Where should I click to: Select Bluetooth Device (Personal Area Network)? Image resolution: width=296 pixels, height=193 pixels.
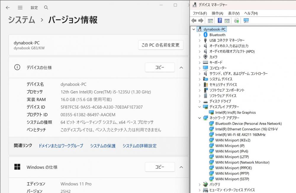248,123
